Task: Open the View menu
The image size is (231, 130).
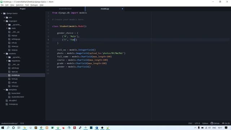Action: tap(12, 5)
